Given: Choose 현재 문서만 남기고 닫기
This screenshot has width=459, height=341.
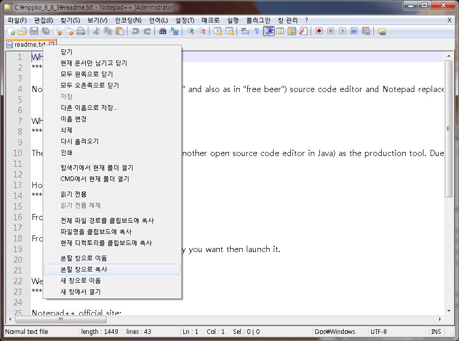Looking at the screenshot, I should 112,63.
